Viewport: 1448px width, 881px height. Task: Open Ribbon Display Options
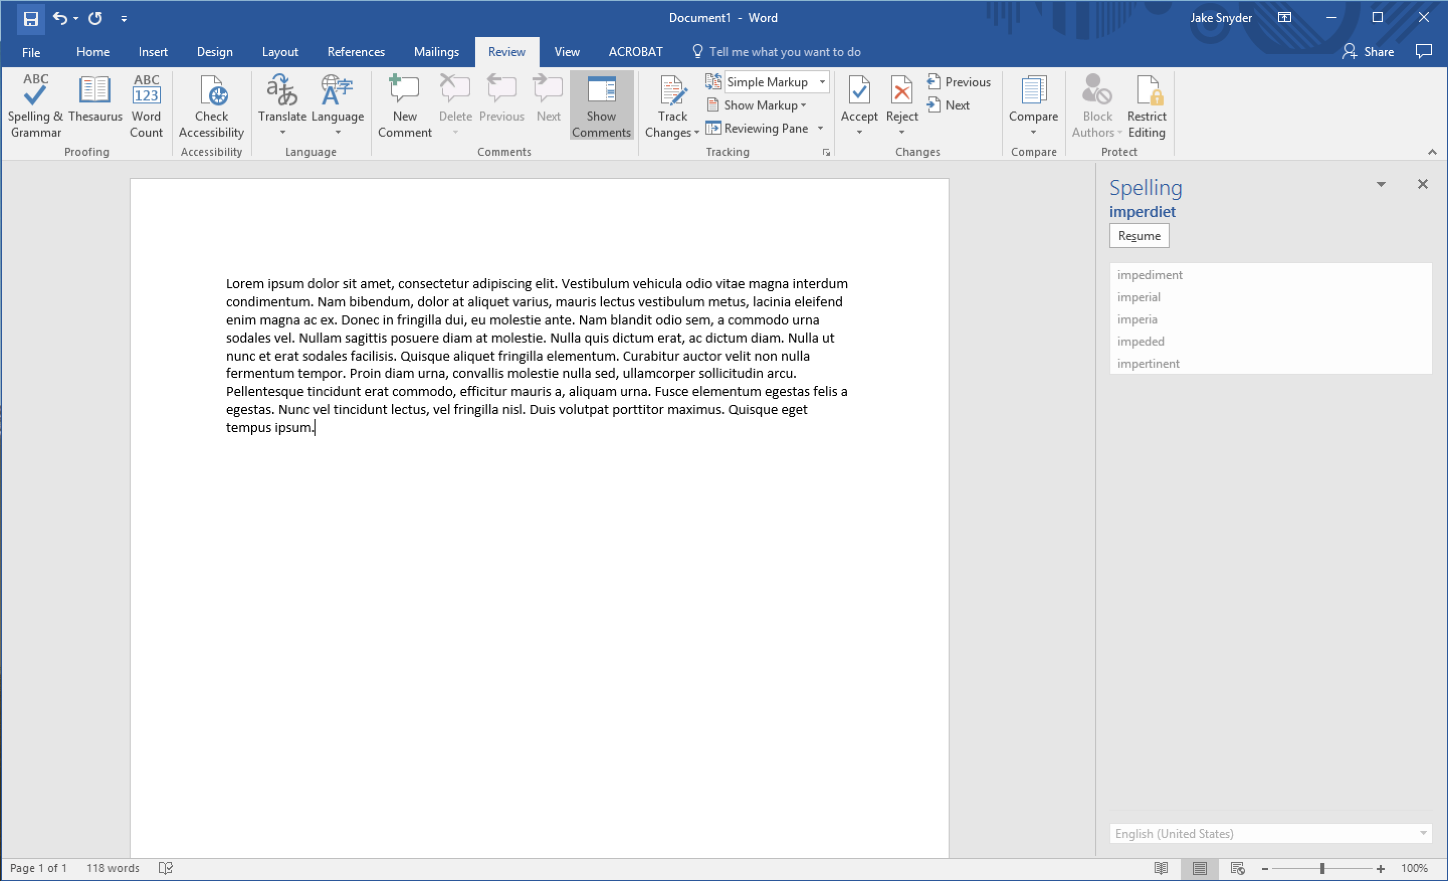coord(1285,18)
